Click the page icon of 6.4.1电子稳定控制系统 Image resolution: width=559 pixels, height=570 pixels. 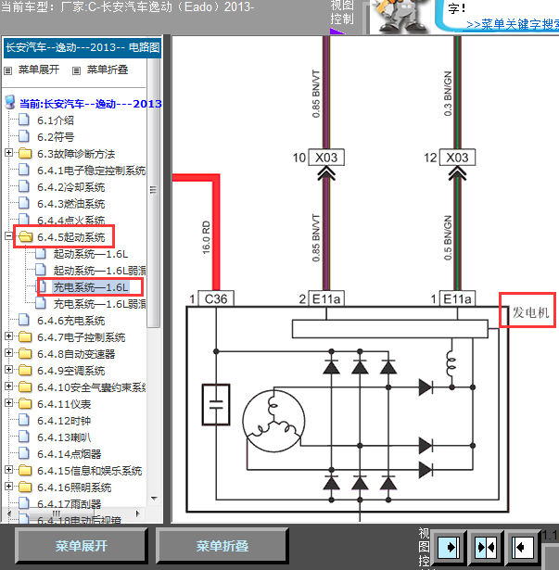(x=24, y=171)
